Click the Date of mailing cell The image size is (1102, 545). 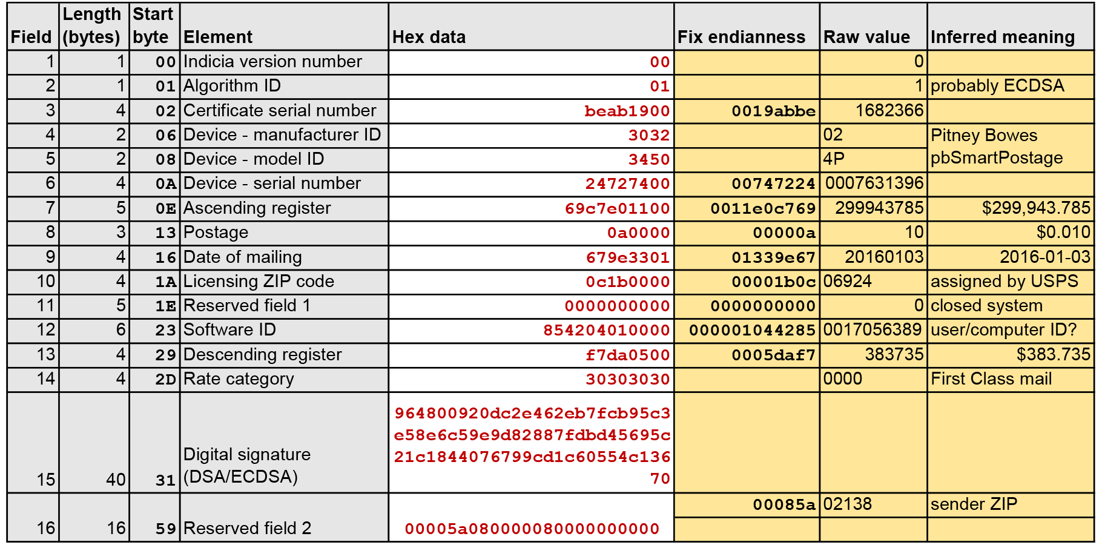point(284,257)
